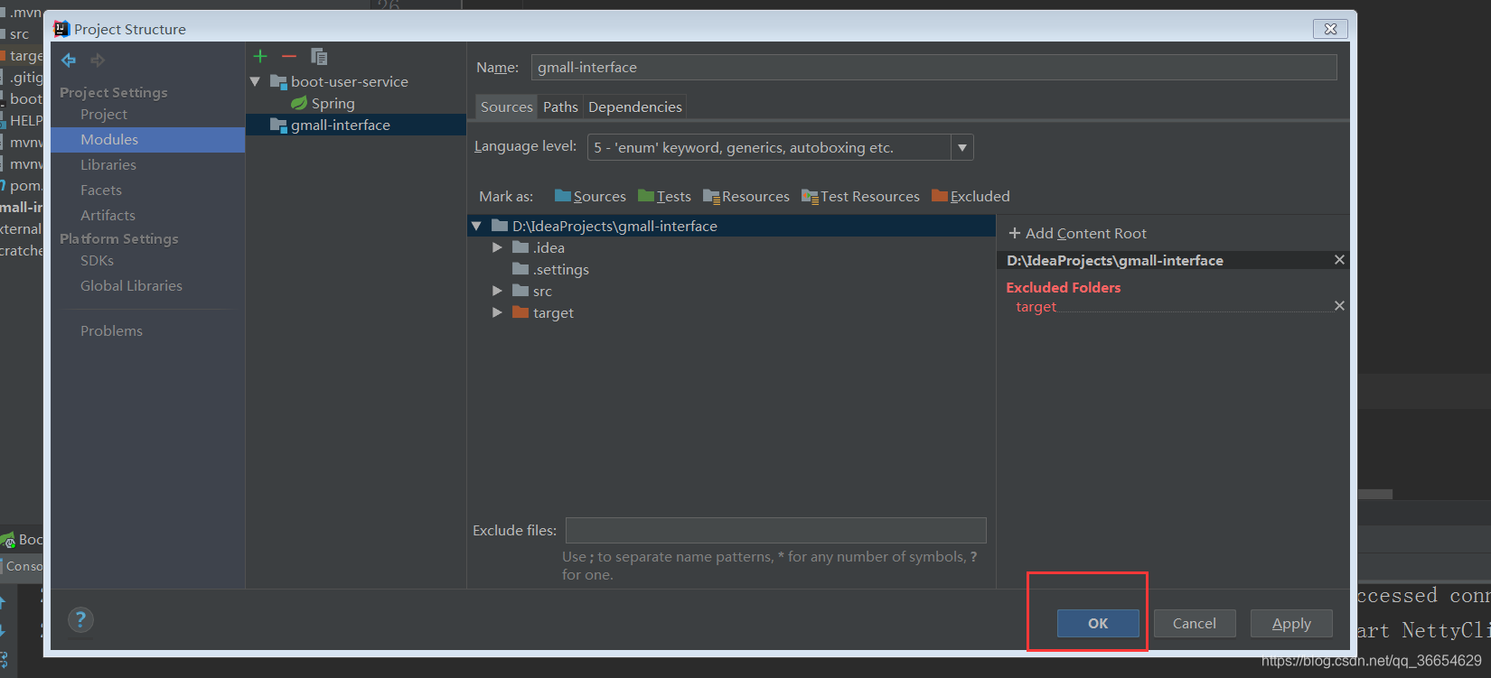Screen dimensions: 1491x678
Task: Expand the src folder
Action: coord(497,291)
